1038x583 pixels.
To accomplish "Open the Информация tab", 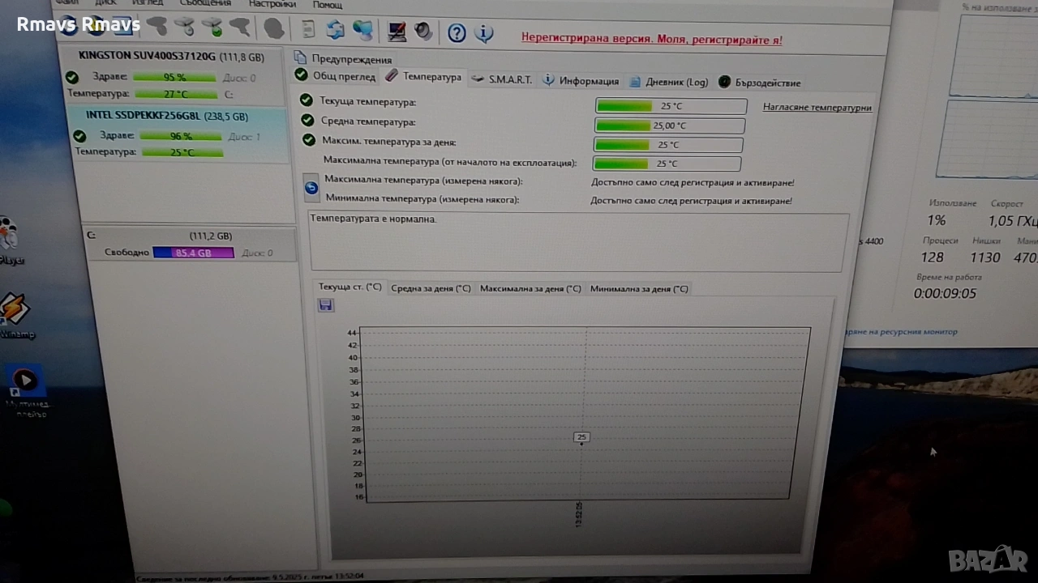I will (581, 81).
